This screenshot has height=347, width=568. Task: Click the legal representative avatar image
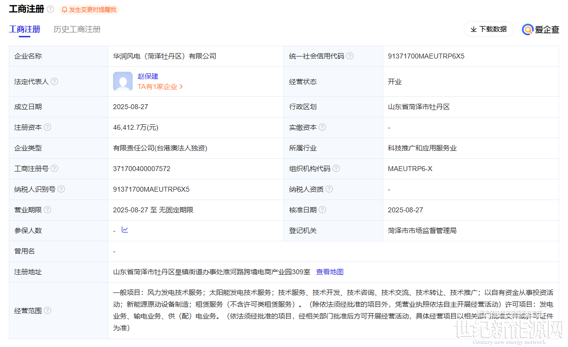(123, 82)
